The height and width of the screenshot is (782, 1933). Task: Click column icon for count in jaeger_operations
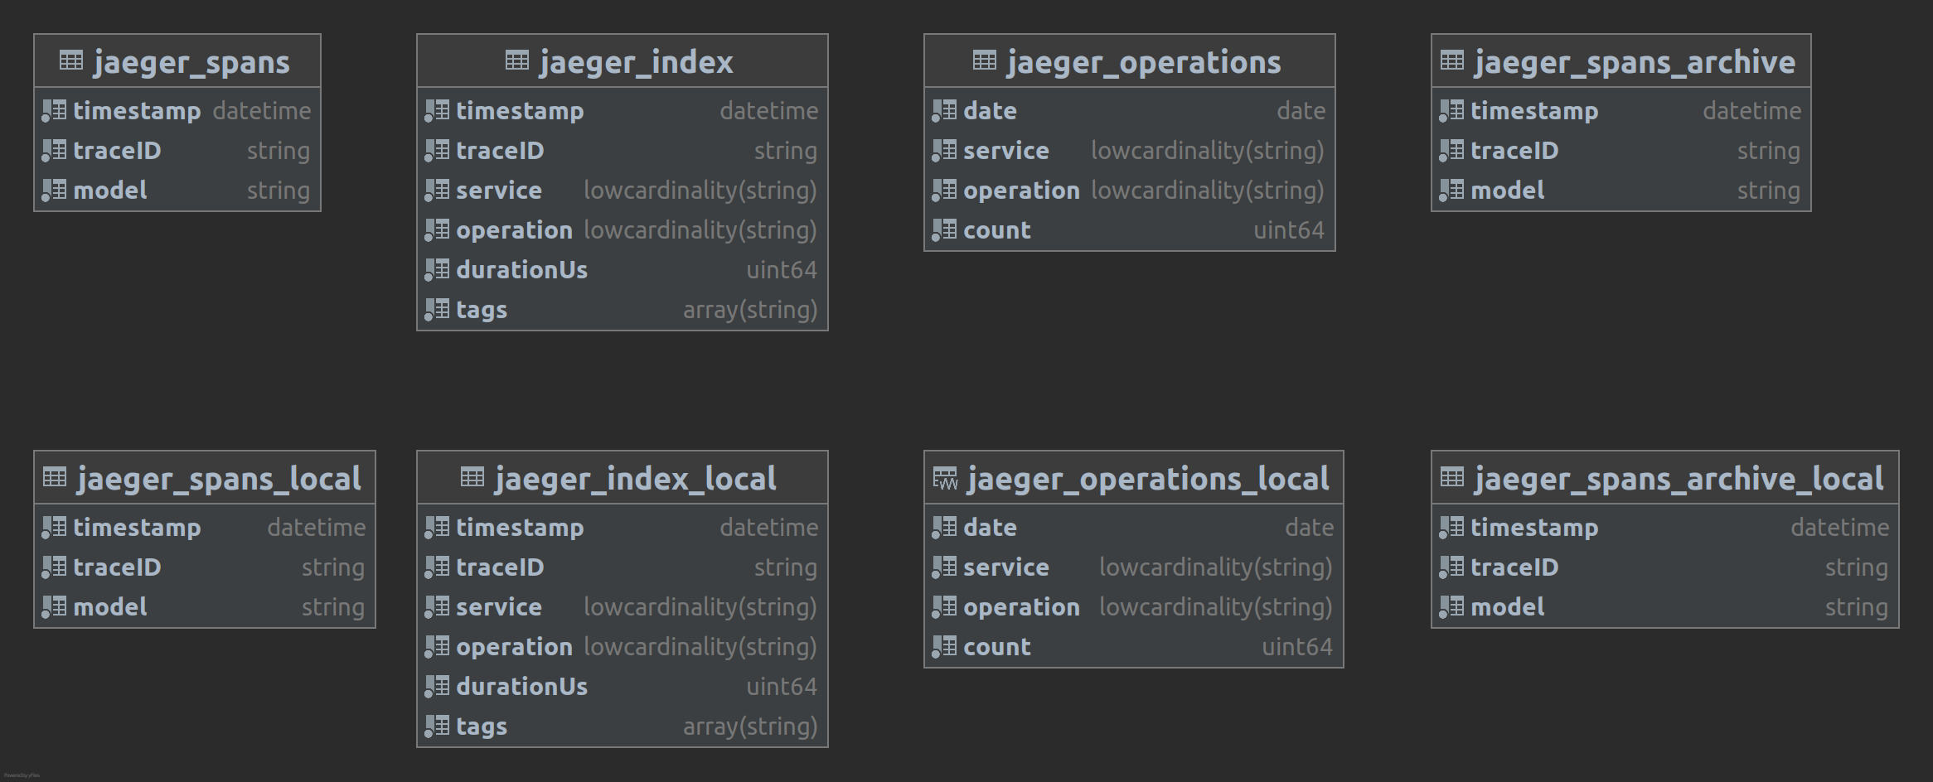(945, 229)
